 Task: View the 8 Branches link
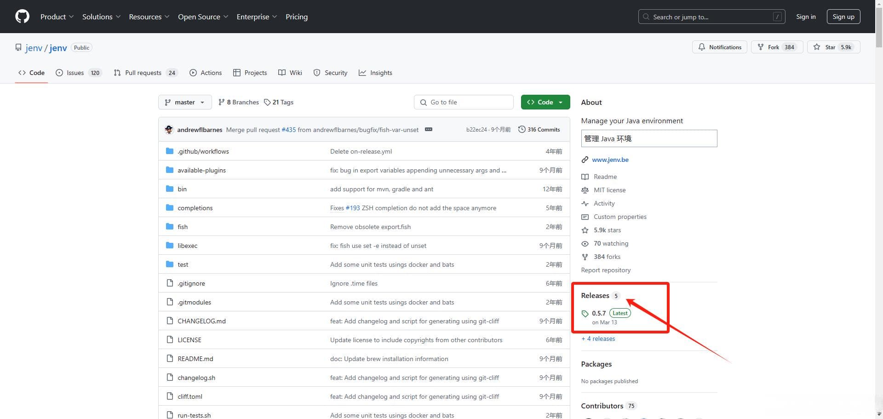point(239,102)
